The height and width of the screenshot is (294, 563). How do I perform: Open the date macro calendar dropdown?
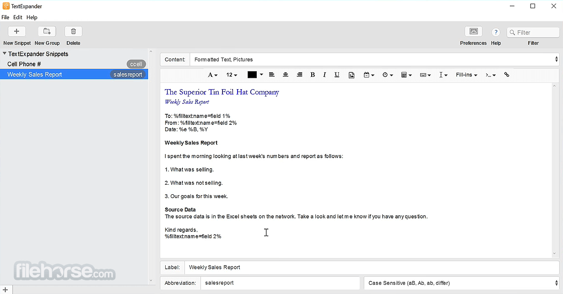point(369,75)
